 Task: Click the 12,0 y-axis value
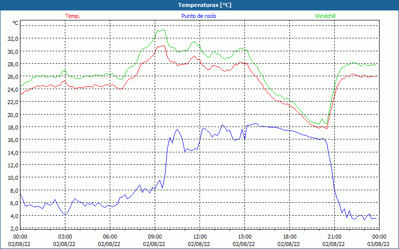pyautogui.click(x=13, y=165)
